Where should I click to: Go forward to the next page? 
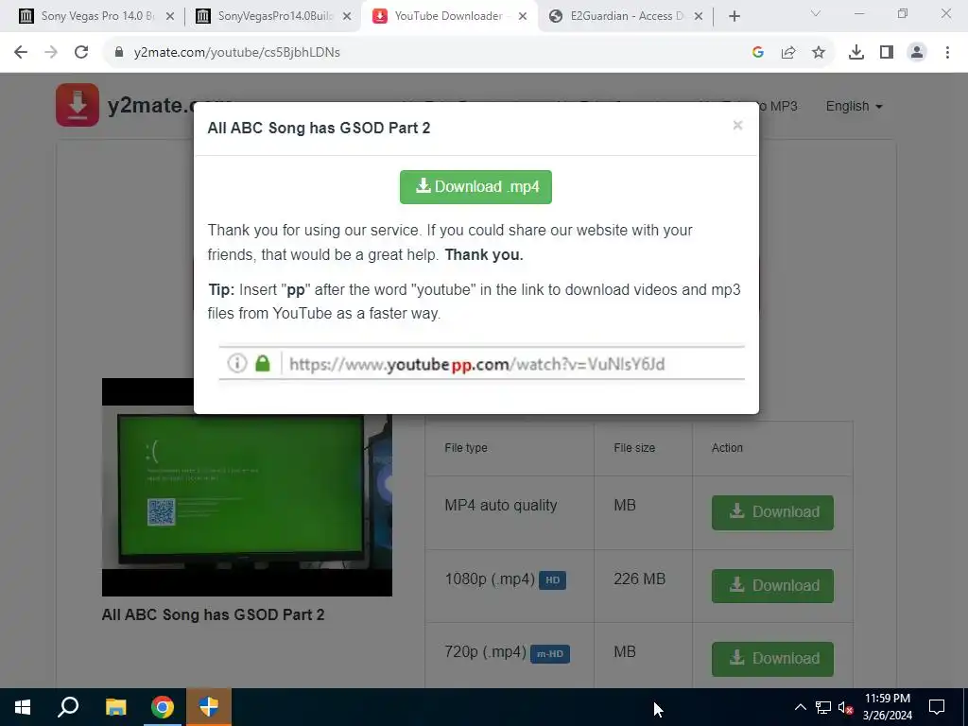point(51,53)
